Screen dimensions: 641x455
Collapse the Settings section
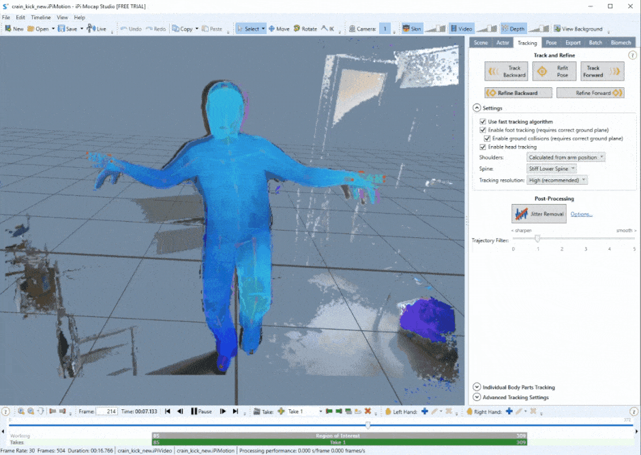click(477, 108)
